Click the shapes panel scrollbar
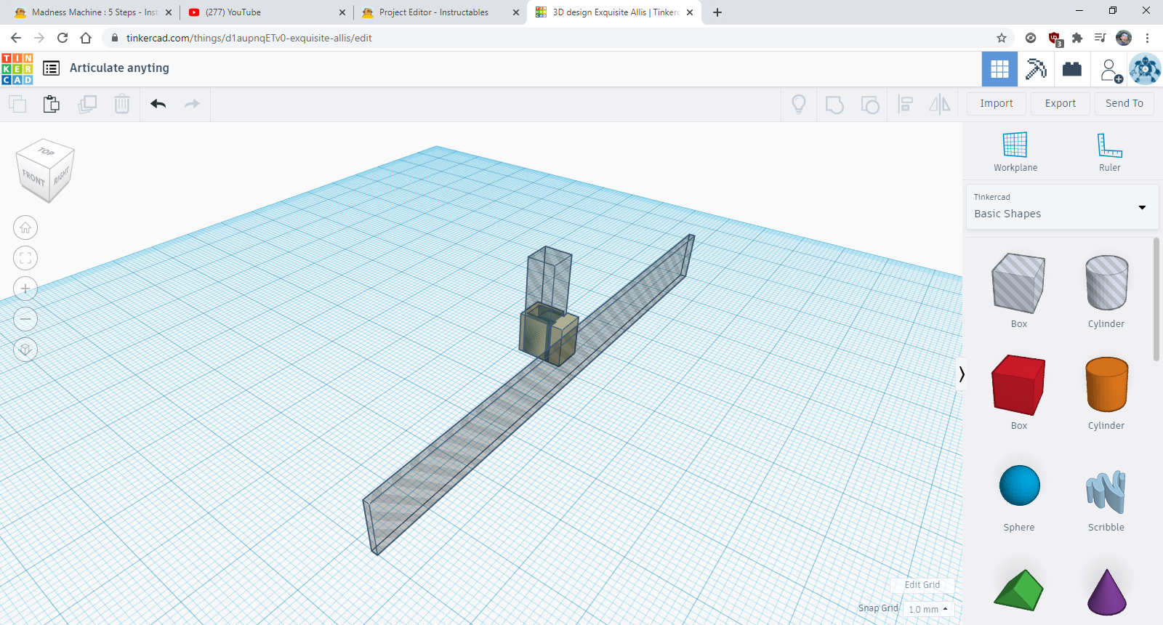 pyautogui.click(x=1156, y=299)
